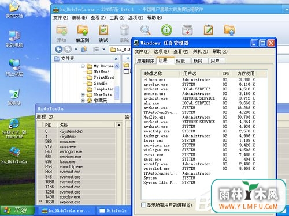Select System Idle row in HideToolz
Screen dimensions: 289x216
click(x=77, y=131)
